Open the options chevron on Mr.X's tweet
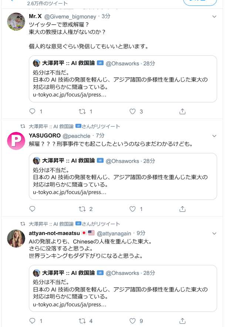This screenshot has height=327, width=233. point(214,17)
